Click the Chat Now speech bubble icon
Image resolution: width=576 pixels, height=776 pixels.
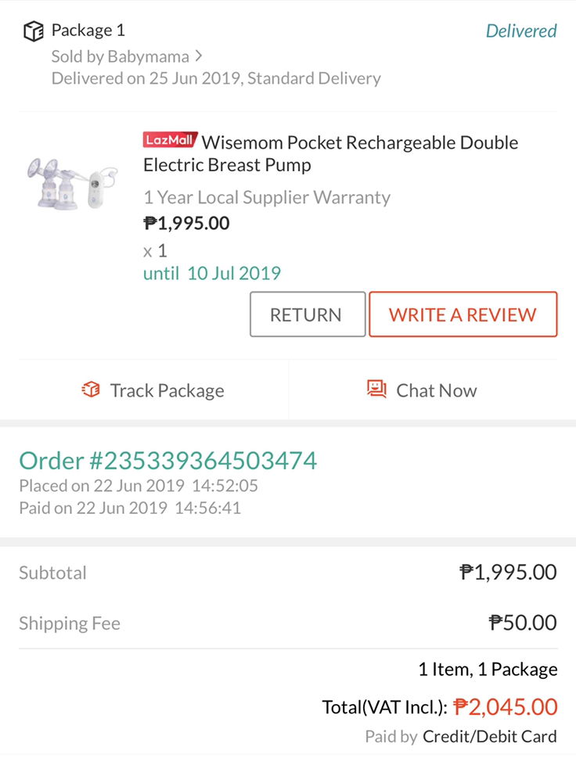[x=377, y=390]
